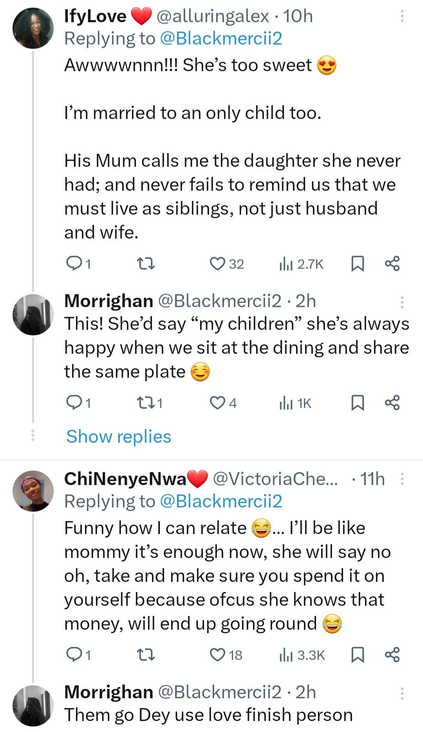Reply to IfyLove's tweet
The image size is (423, 732).
click(x=74, y=264)
